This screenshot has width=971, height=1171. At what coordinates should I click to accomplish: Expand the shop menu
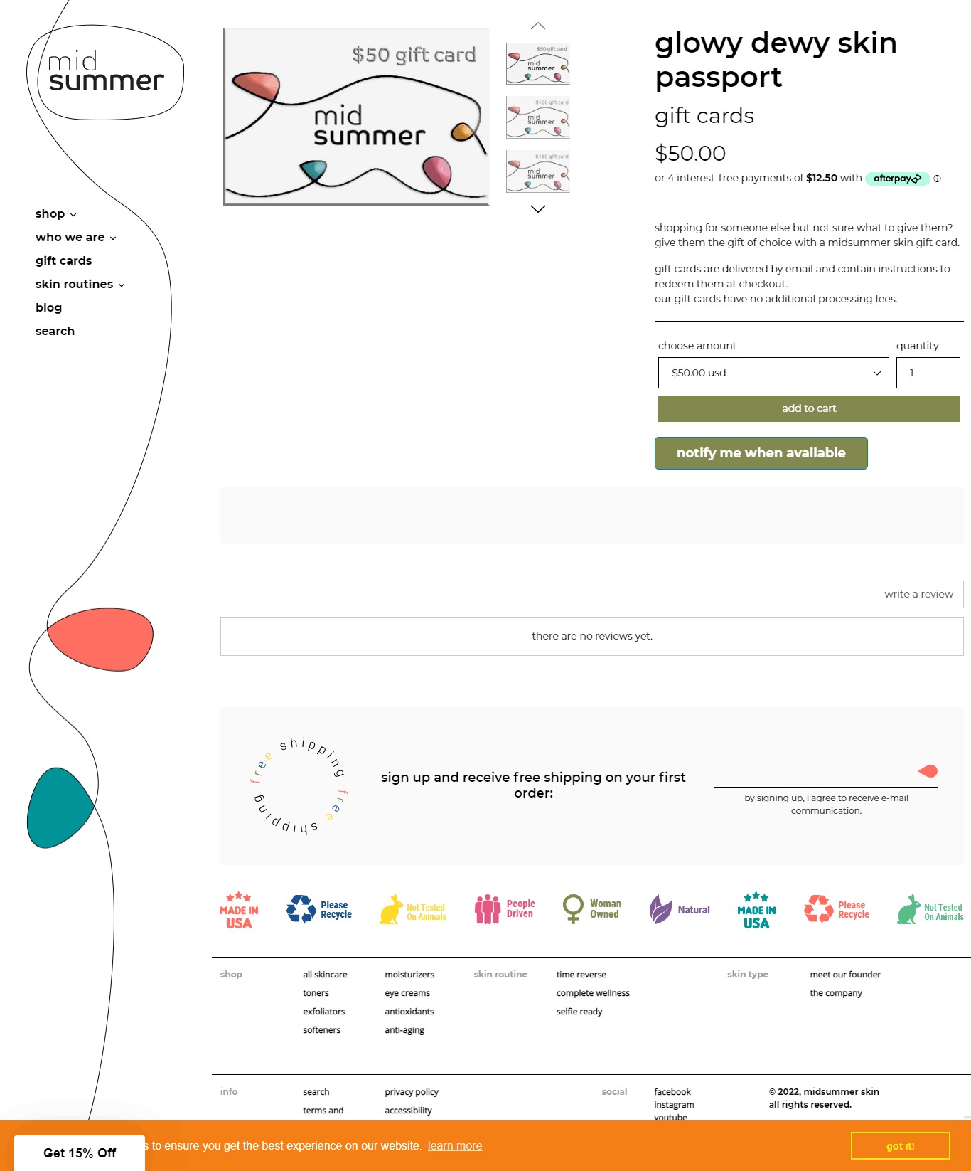pos(55,214)
